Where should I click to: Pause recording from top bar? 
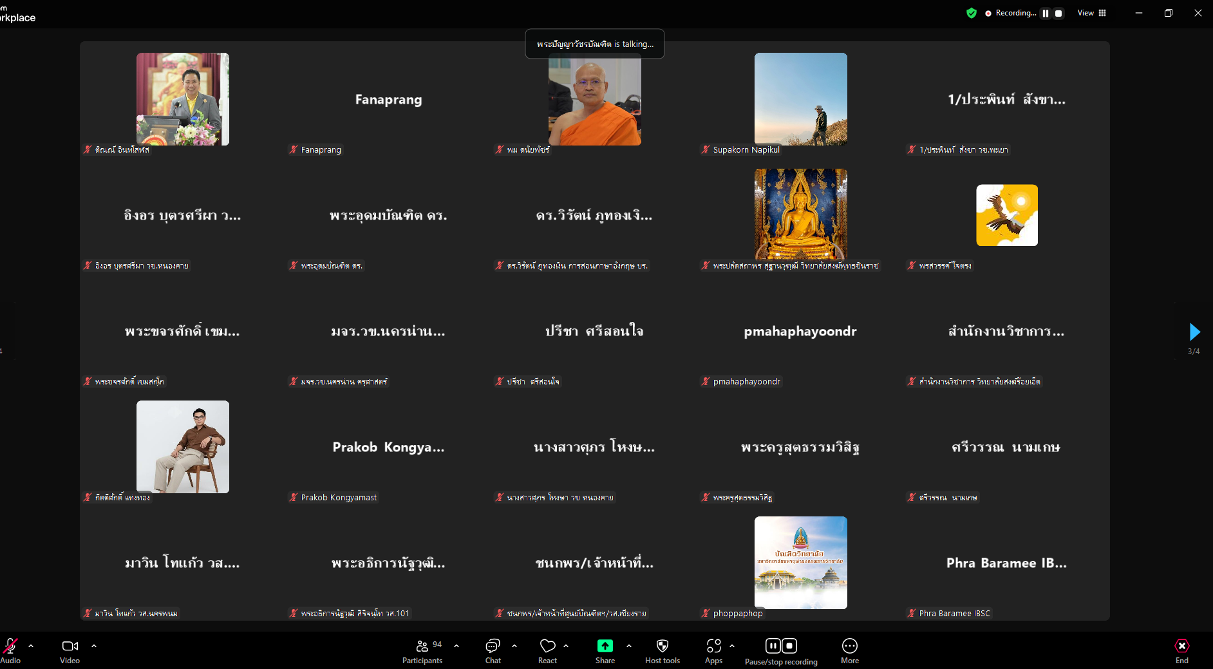pyautogui.click(x=1046, y=13)
